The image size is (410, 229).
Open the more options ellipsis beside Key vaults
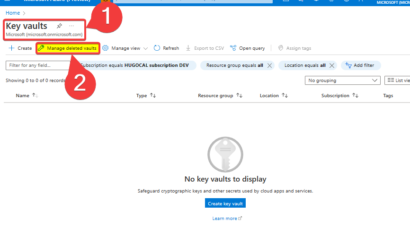tap(71, 26)
